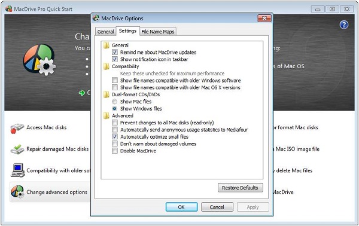The image size is (359, 226).
Task: Click the Access Mac disks drive icon
Action: (17, 129)
